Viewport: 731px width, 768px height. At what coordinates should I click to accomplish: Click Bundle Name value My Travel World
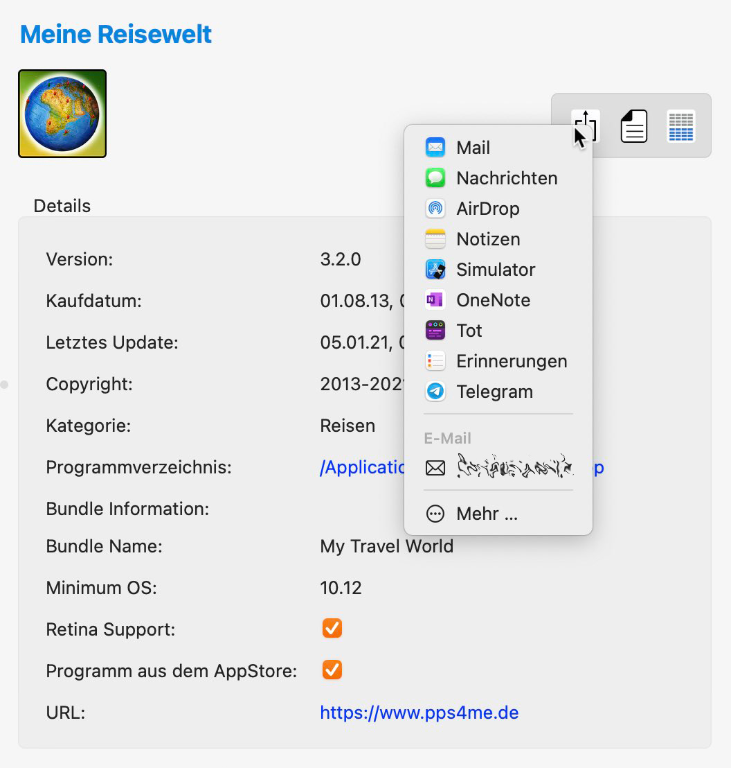[386, 546]
